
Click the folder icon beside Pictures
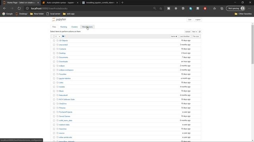tap(58, 108)
